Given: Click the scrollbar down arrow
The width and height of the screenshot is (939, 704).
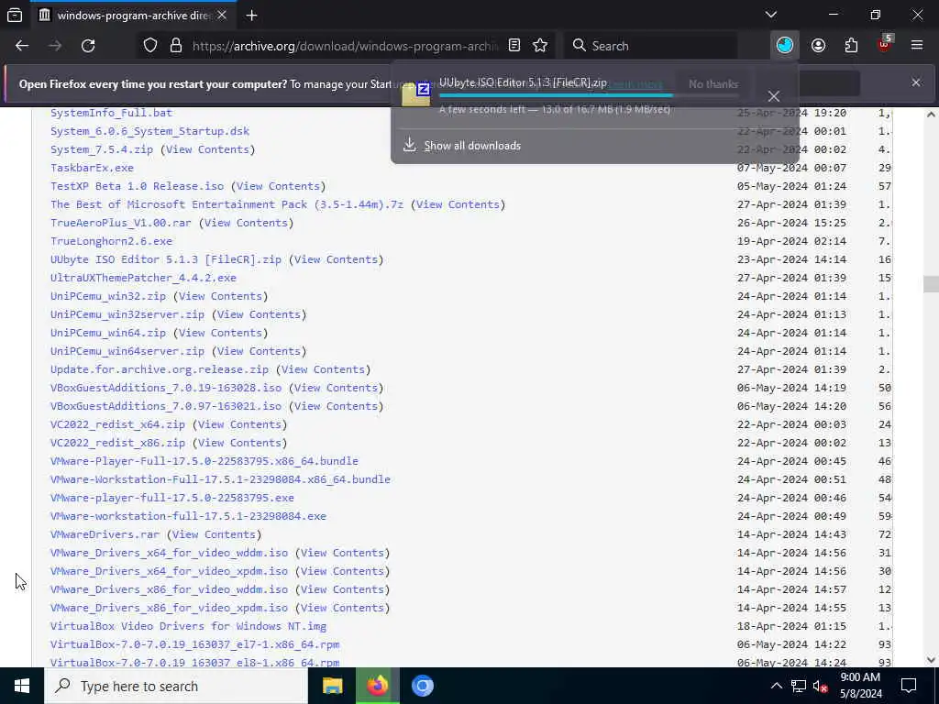Looking at the screenshot, I should pos(931,660).
